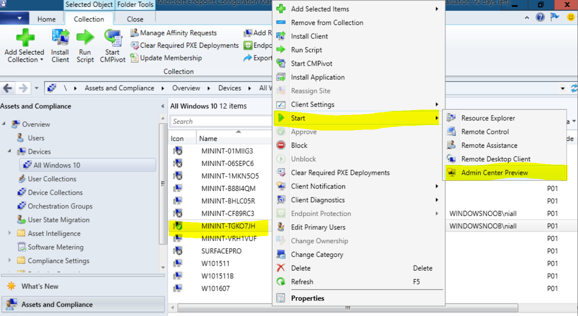The image size is (578, 316).
Task: Open the application menu dropdown button
Action: coord(15,18)
